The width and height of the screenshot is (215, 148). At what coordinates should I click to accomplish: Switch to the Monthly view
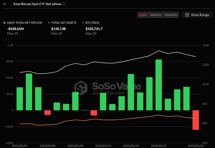[171, 15]
